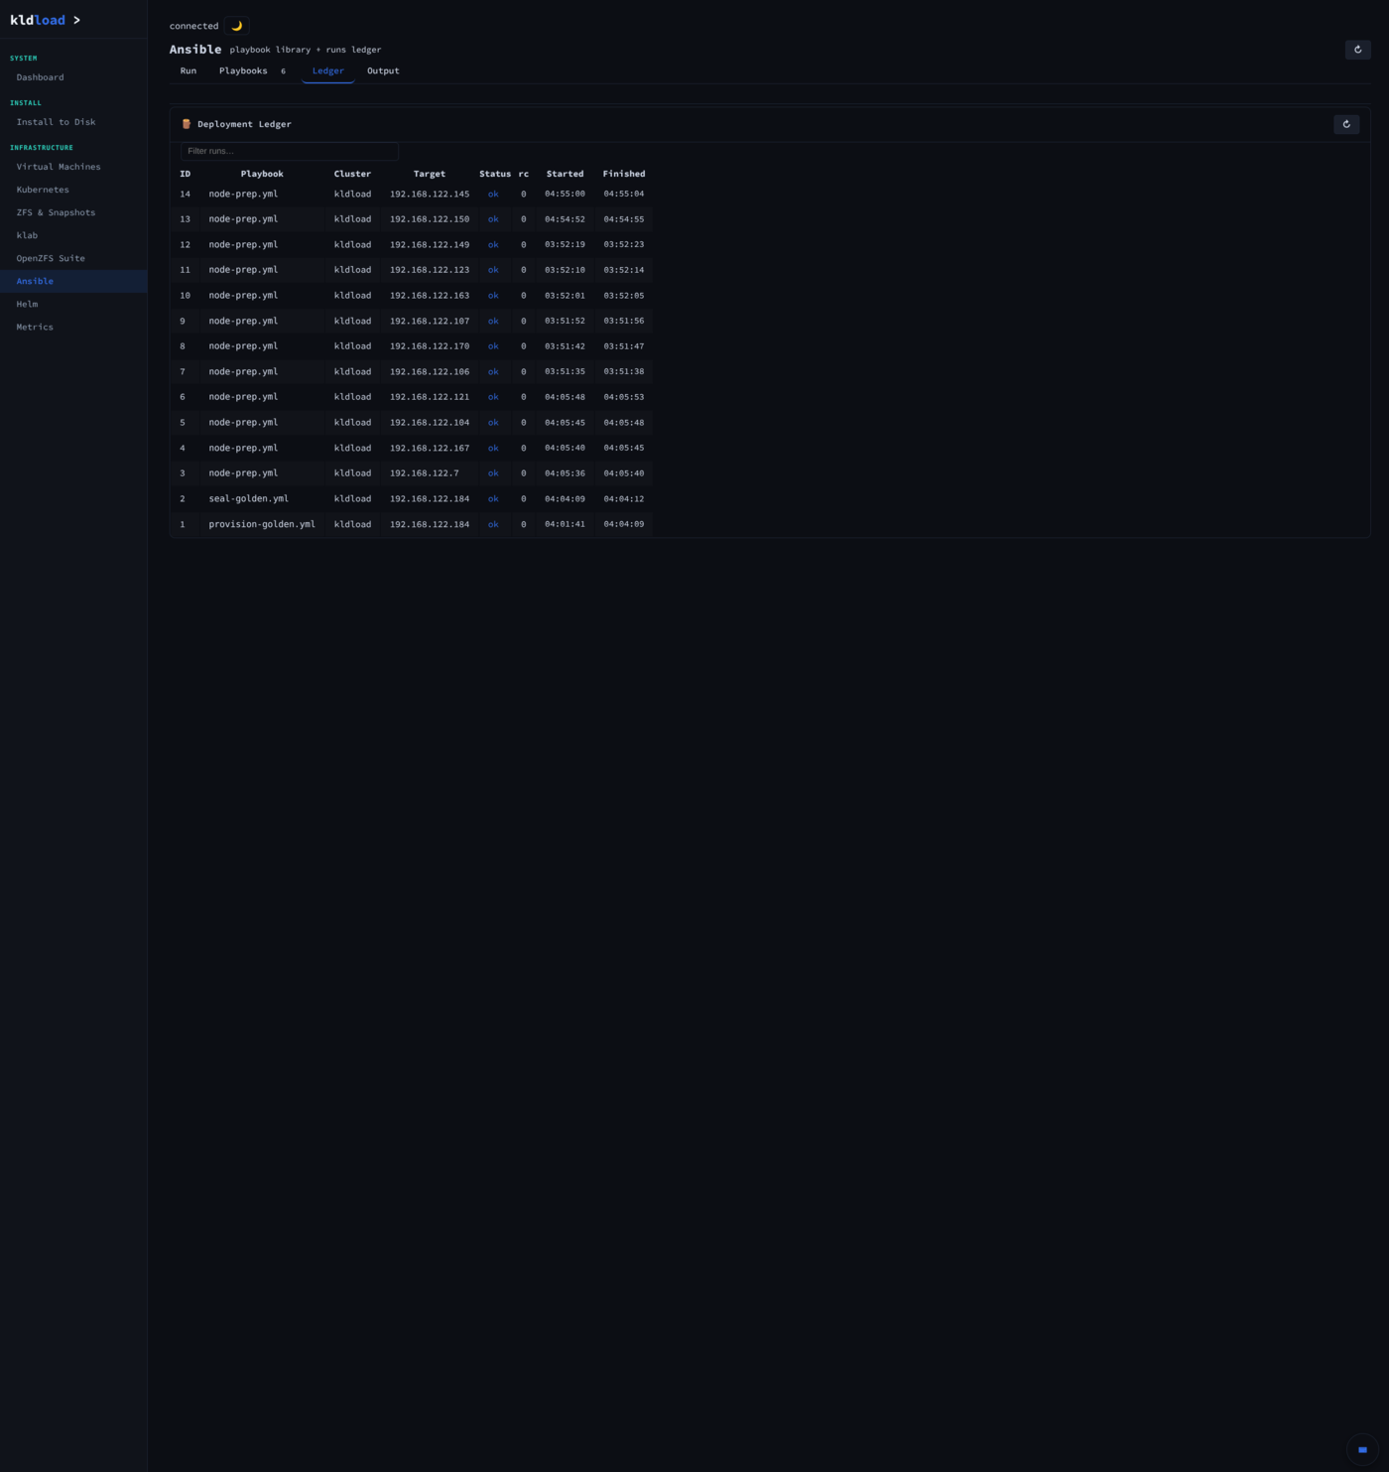Click ok status of run 14
Image resolution: width=1389 pixels, height=1472 pixels.
[x=493, y=194]
